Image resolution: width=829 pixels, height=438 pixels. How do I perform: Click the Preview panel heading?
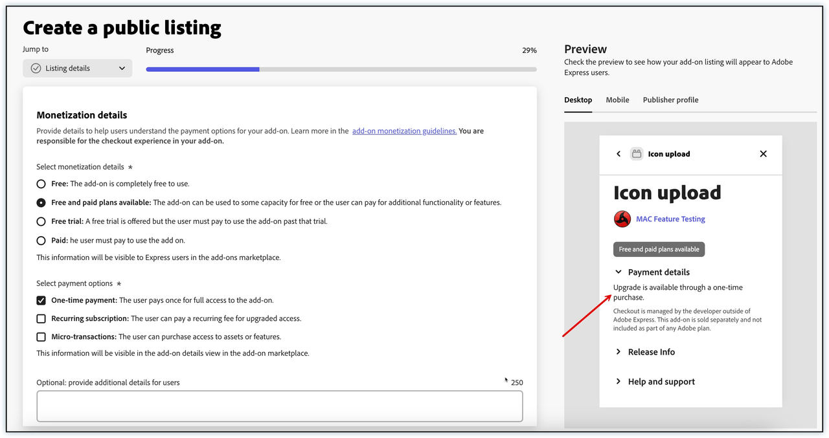[x=585, y=49]
